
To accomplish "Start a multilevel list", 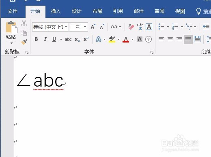I will [x=189, y=27].
